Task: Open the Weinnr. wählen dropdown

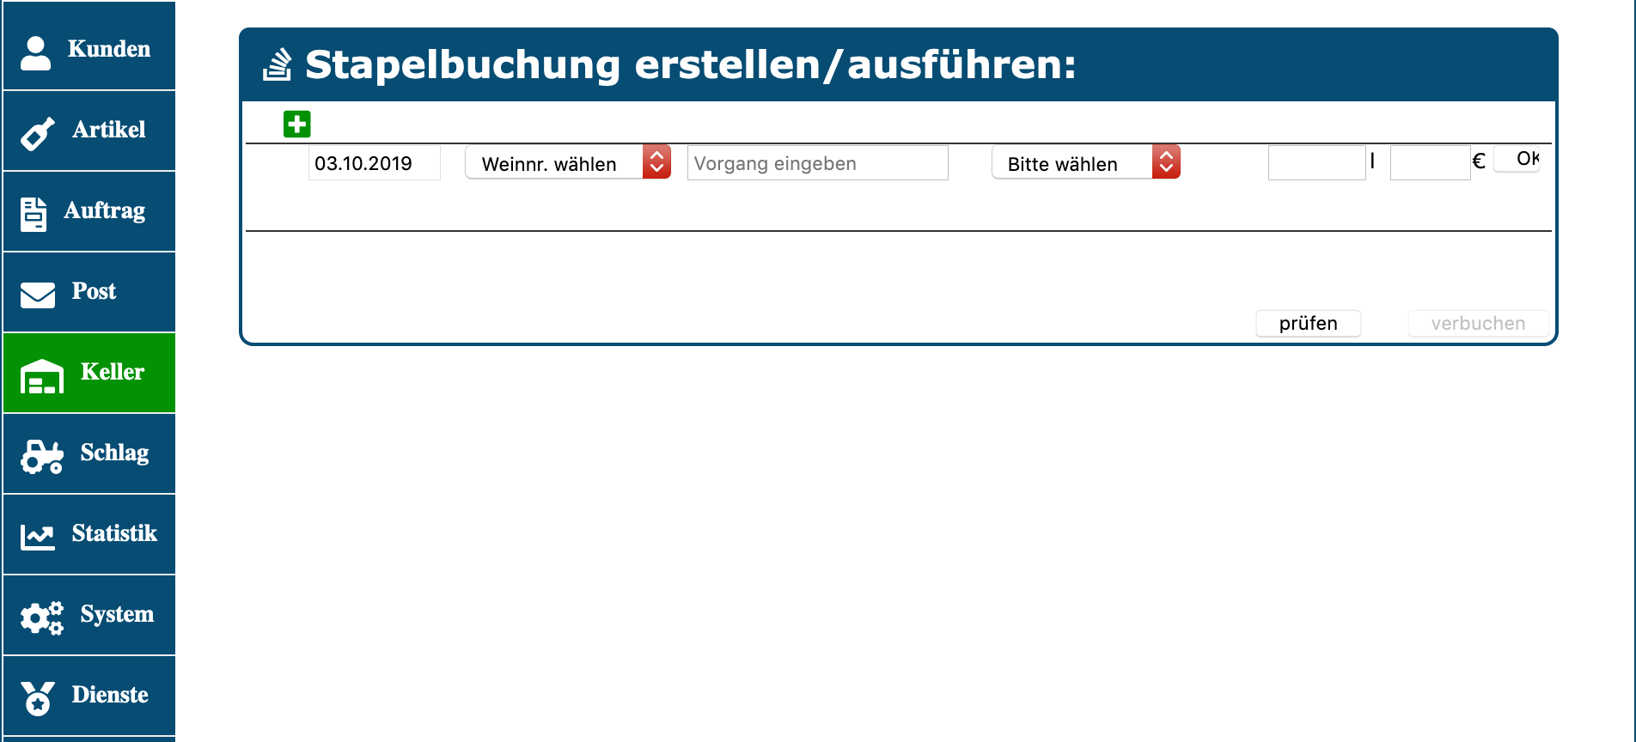Action: click(567, 162)
